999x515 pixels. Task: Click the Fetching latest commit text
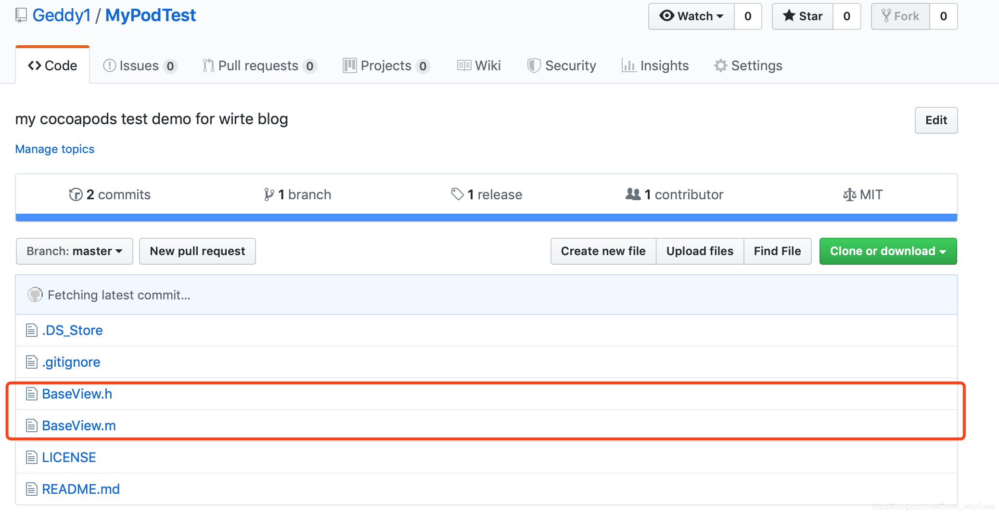[119, 295]
